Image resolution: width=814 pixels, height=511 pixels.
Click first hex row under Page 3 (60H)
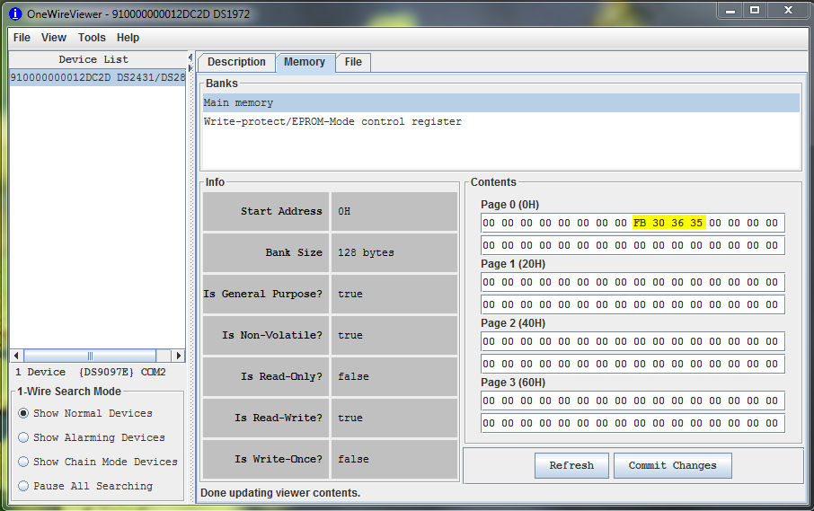633,401
